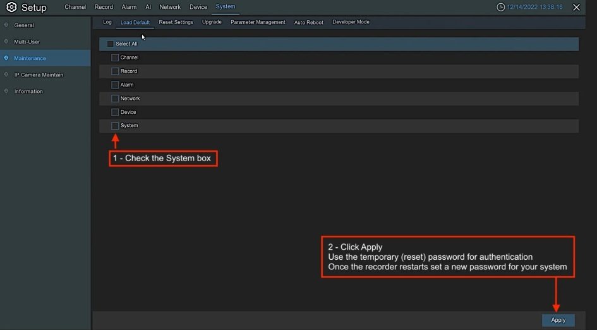597x330 pixels.
Task: Click the General sidebar icon
Action: 6,25
